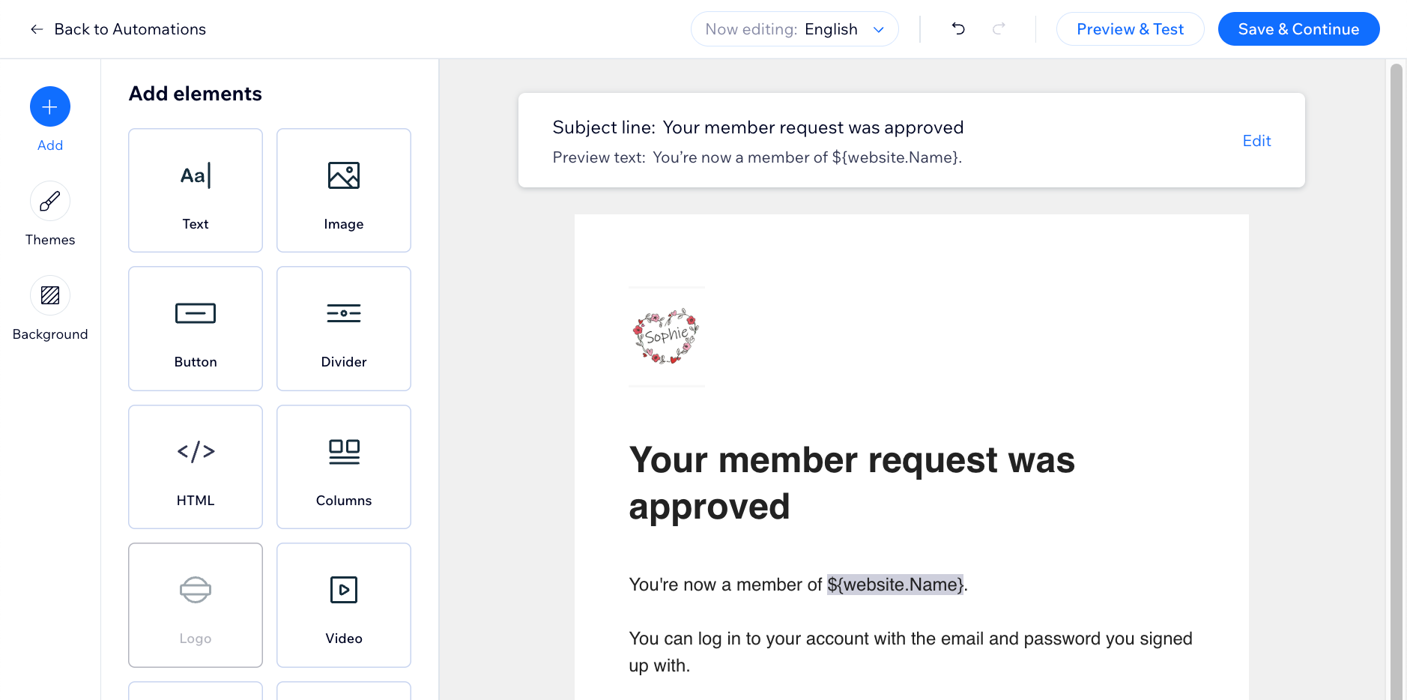This screenshot has width=1407, height=700.
Task: Select the Sophie heart logo image
Action: coord(666,337)
